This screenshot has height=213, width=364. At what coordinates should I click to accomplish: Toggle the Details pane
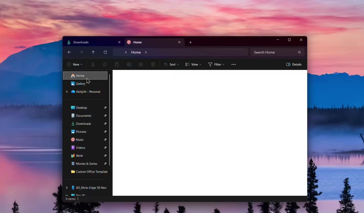click(x=294, y=64)
